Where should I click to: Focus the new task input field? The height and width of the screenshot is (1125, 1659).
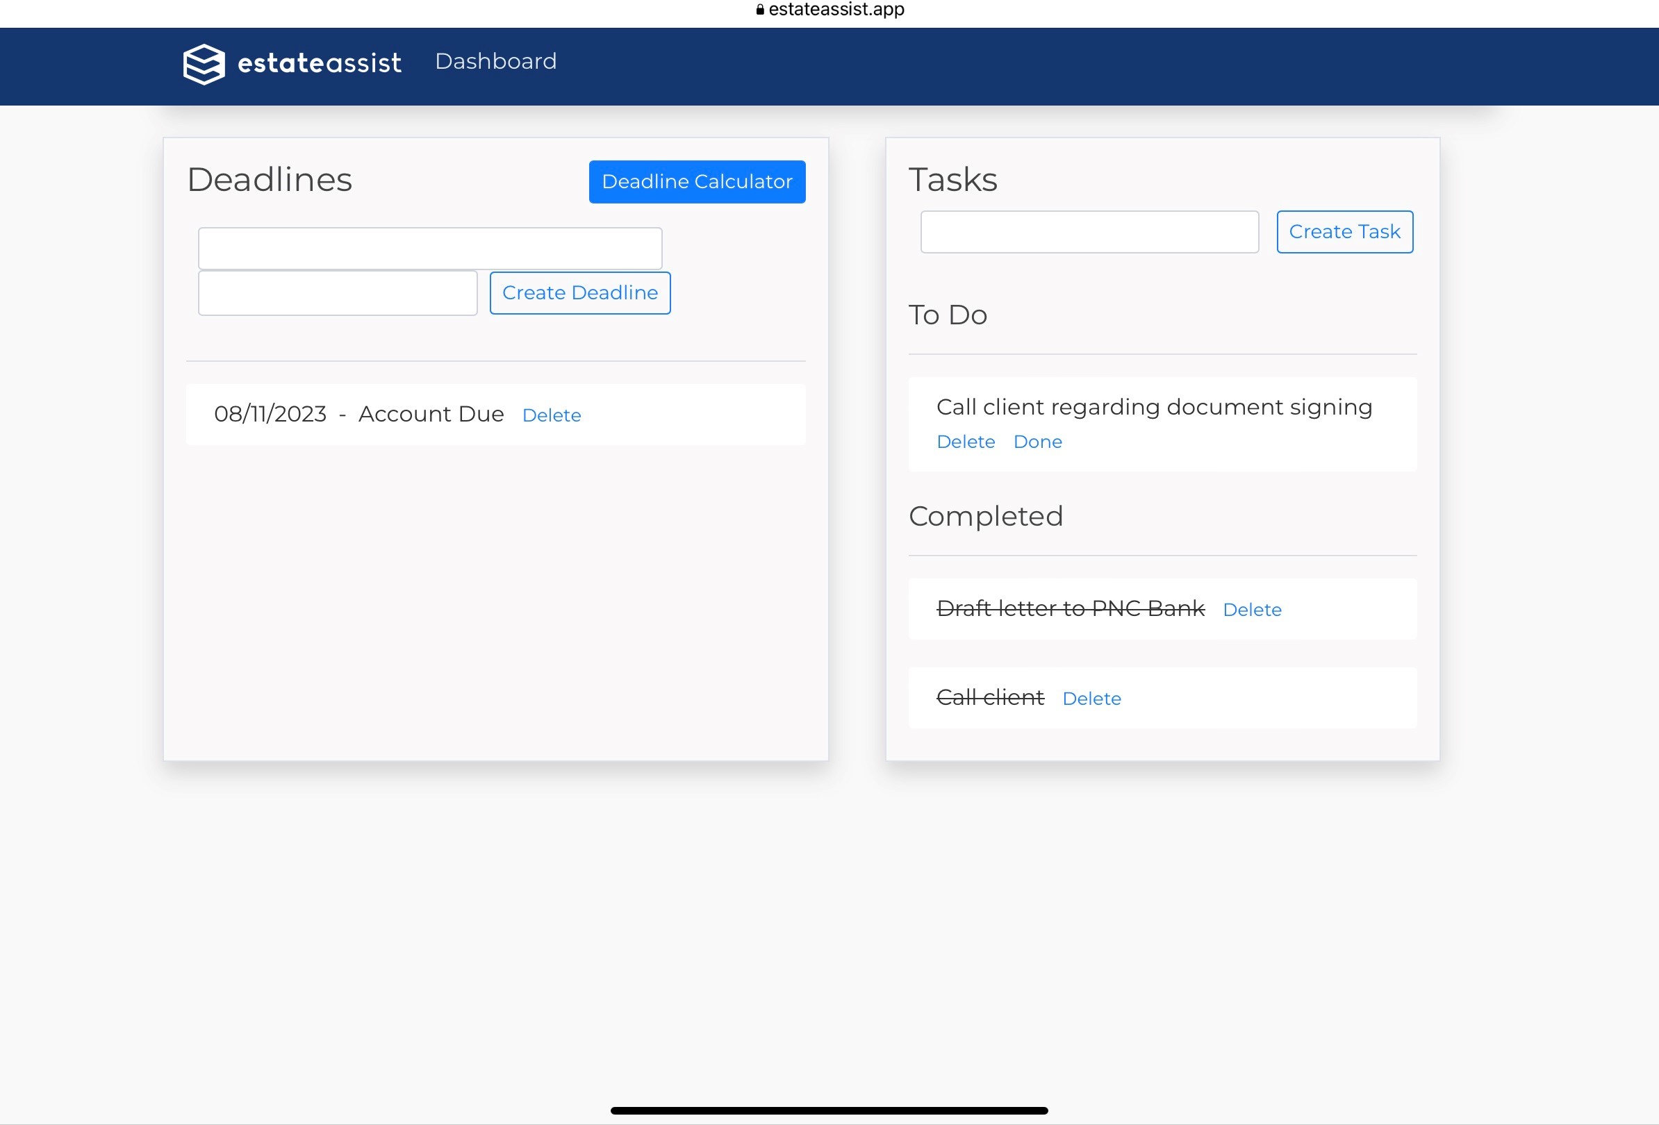1089,232
